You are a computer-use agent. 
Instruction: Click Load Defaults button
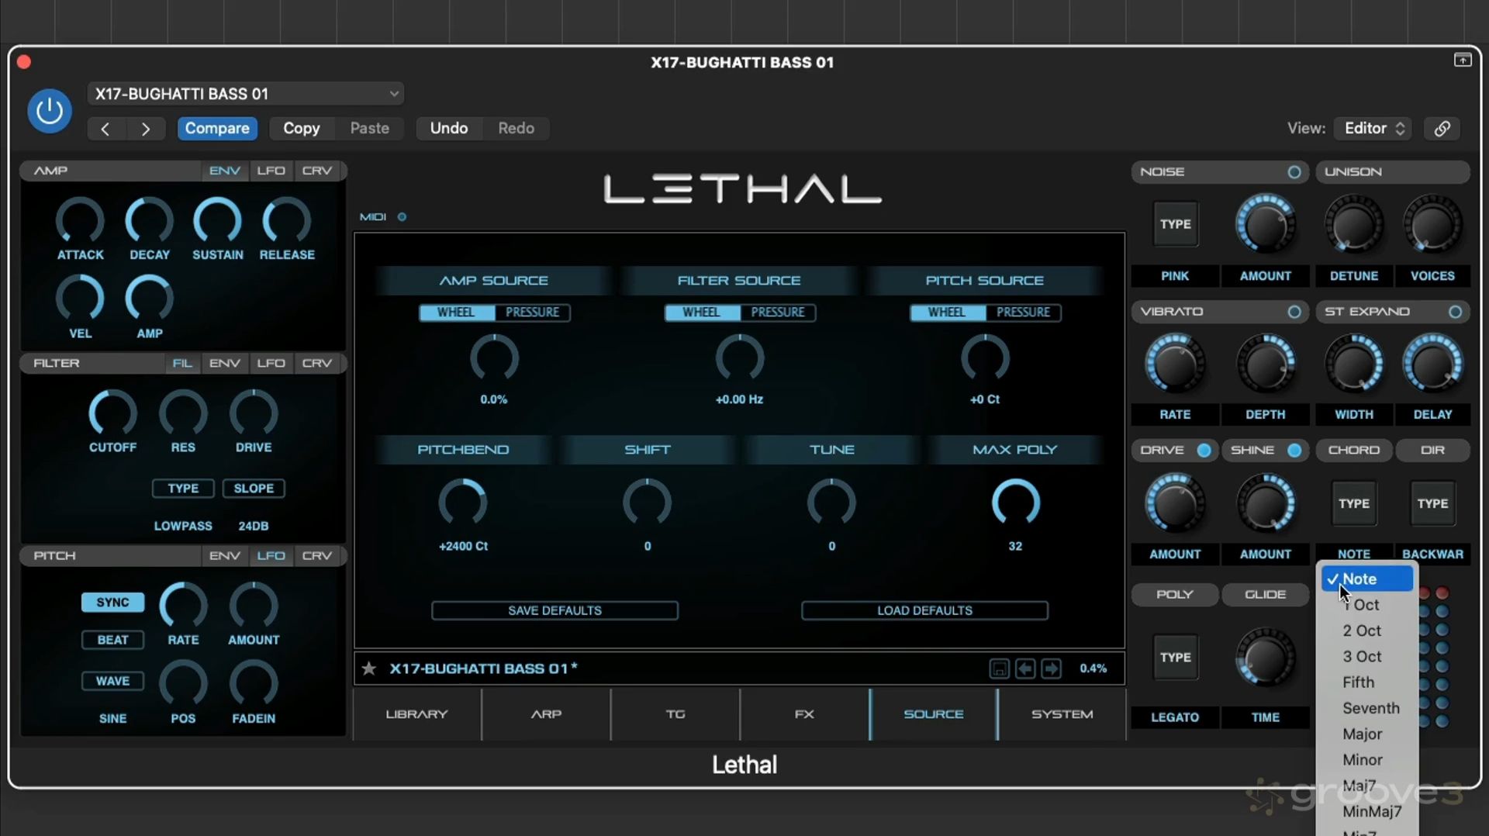924,611
